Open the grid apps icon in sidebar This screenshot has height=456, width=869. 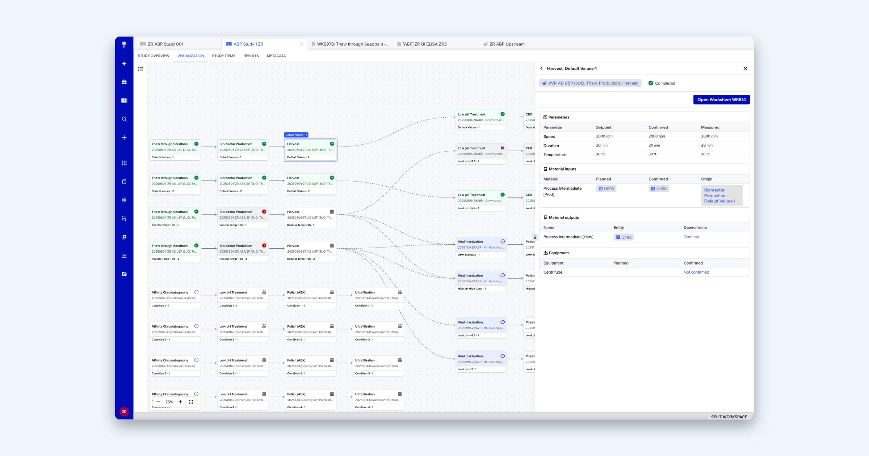tap(124, 163)
